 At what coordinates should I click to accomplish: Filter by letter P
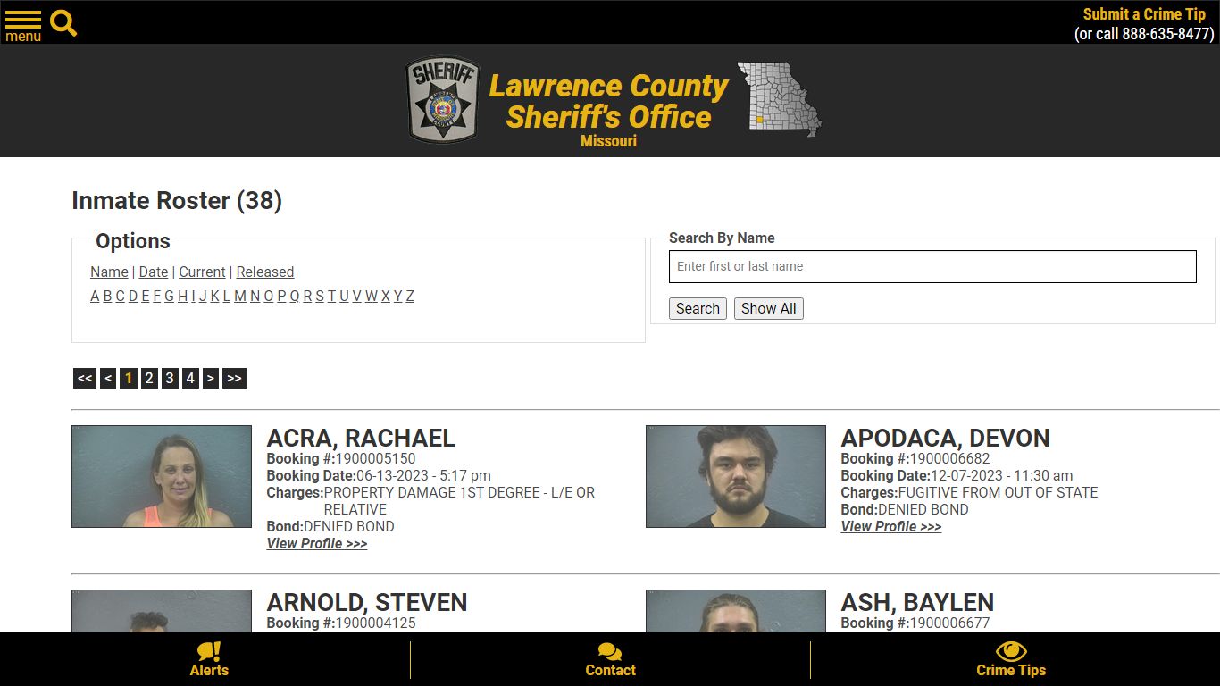(281, 296)
